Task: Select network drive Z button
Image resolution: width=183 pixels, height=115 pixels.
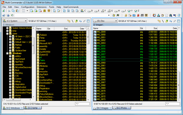Action: click(x=137, y=11)
